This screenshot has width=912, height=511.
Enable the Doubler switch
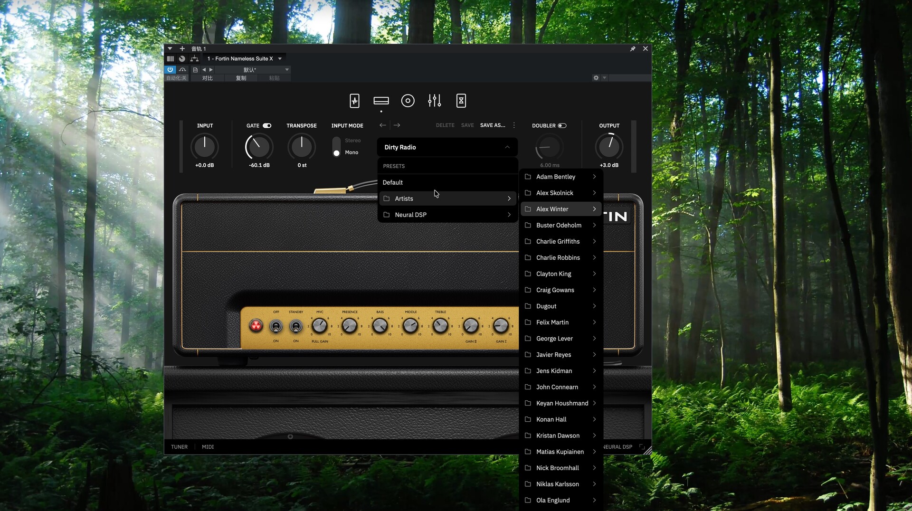[x=562, y=126]
